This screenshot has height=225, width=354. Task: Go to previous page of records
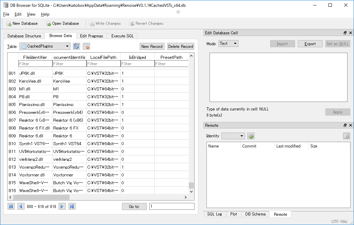tap(21, 206)
